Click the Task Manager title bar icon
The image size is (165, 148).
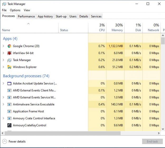(x=4, y=4)
